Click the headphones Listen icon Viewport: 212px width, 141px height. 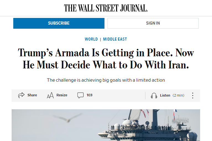pyautogui.click(x=154, y=95)
